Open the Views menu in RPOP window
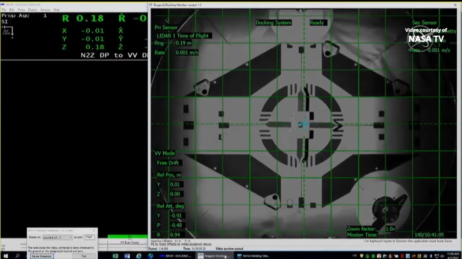 coord(21,10)
